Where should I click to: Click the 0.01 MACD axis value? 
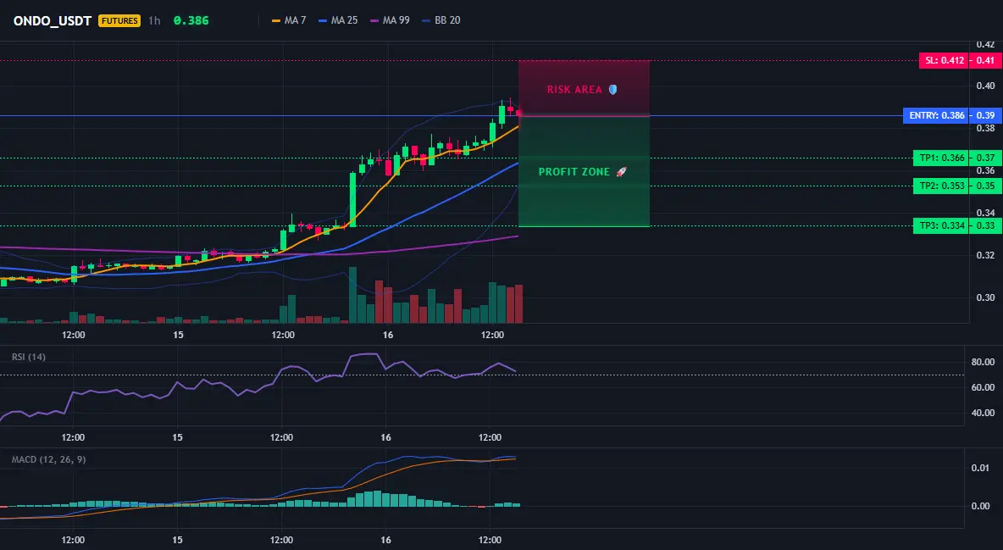(x=981, y=468)
